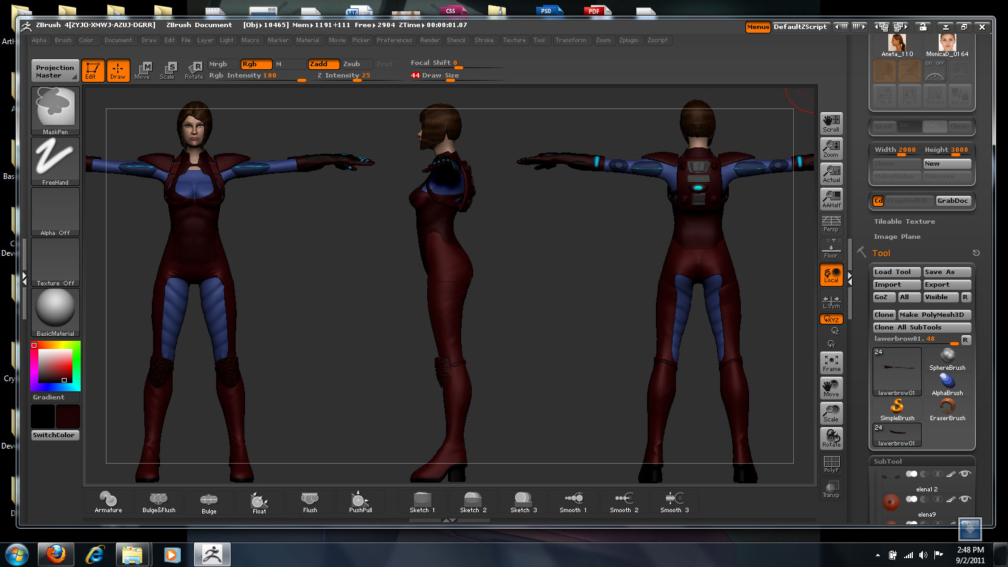Select the Sketch 1 brush

pyautogui.click(x=422, y=502)
